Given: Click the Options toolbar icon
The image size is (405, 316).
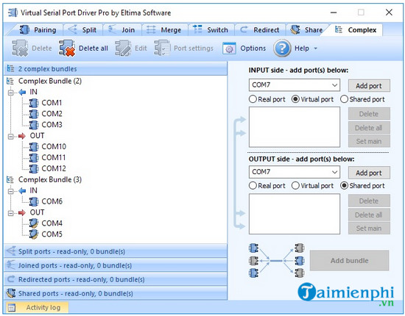Looking at the screenshot, I should coord(229,49).
